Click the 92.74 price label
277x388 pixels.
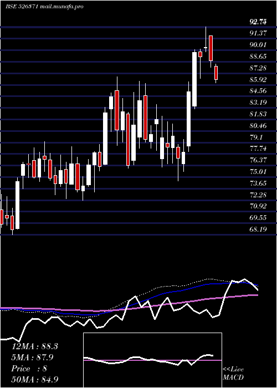click(258, 22)
